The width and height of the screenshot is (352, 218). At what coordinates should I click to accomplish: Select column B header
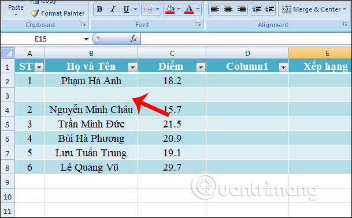click(91, 53)
